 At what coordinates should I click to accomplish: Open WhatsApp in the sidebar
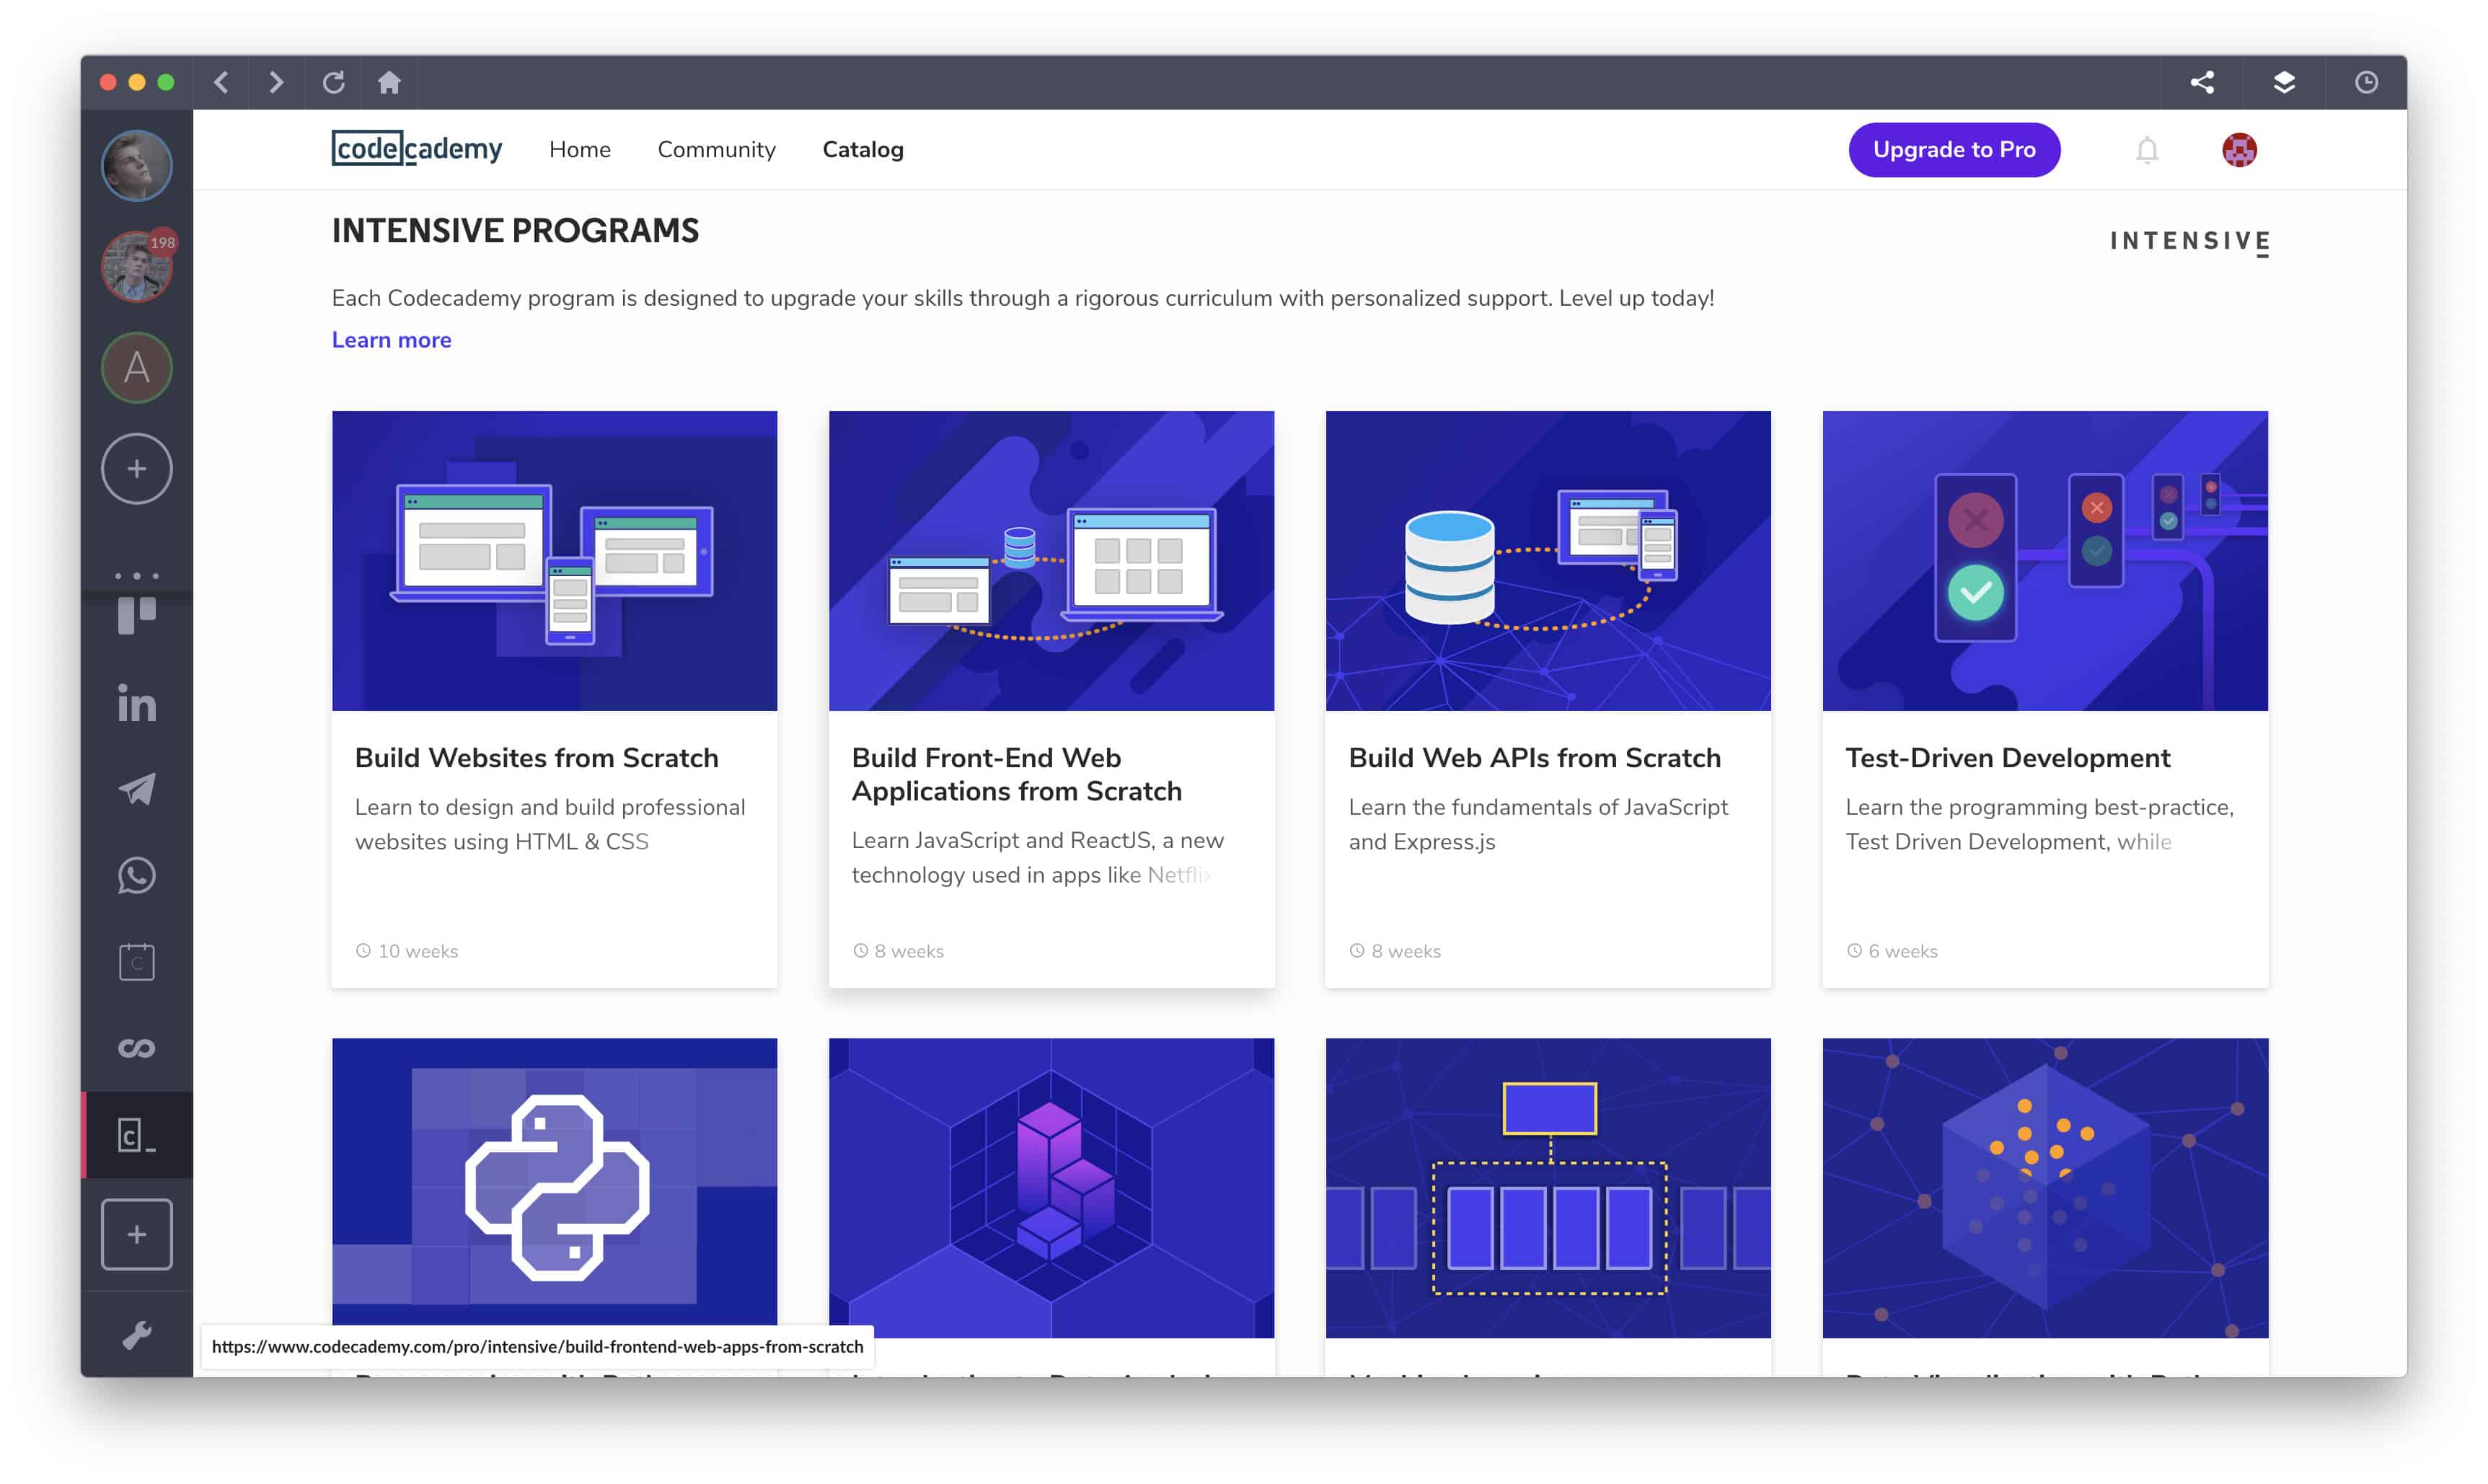[x=137, y=875]
